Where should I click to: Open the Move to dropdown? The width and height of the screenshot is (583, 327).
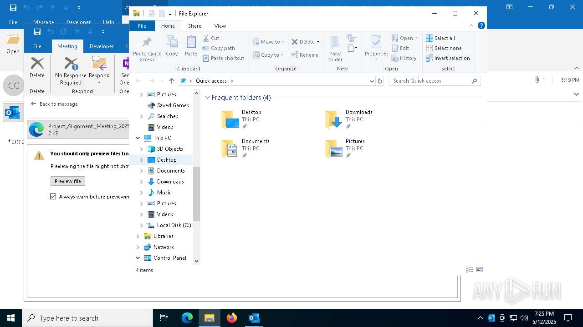(x=269, y=42)
